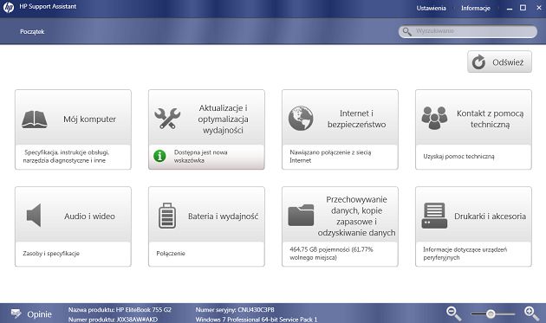Click 'Informacje dotyczące urządzeń peryferyjnych' text
The width and height of the screenshot is (546, 323).
465,254
